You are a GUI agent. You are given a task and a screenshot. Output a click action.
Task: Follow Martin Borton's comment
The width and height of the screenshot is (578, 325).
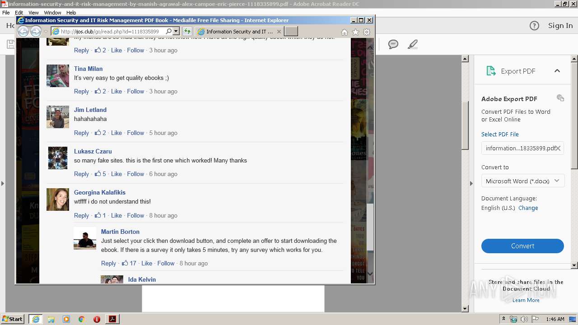[166, 263]
